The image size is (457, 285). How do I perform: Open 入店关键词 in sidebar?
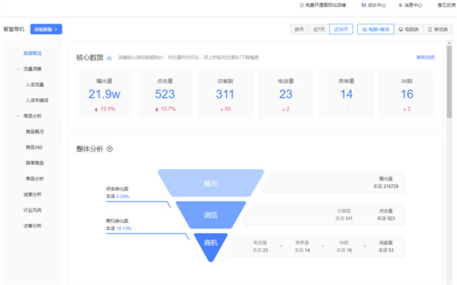pos(37,101)
